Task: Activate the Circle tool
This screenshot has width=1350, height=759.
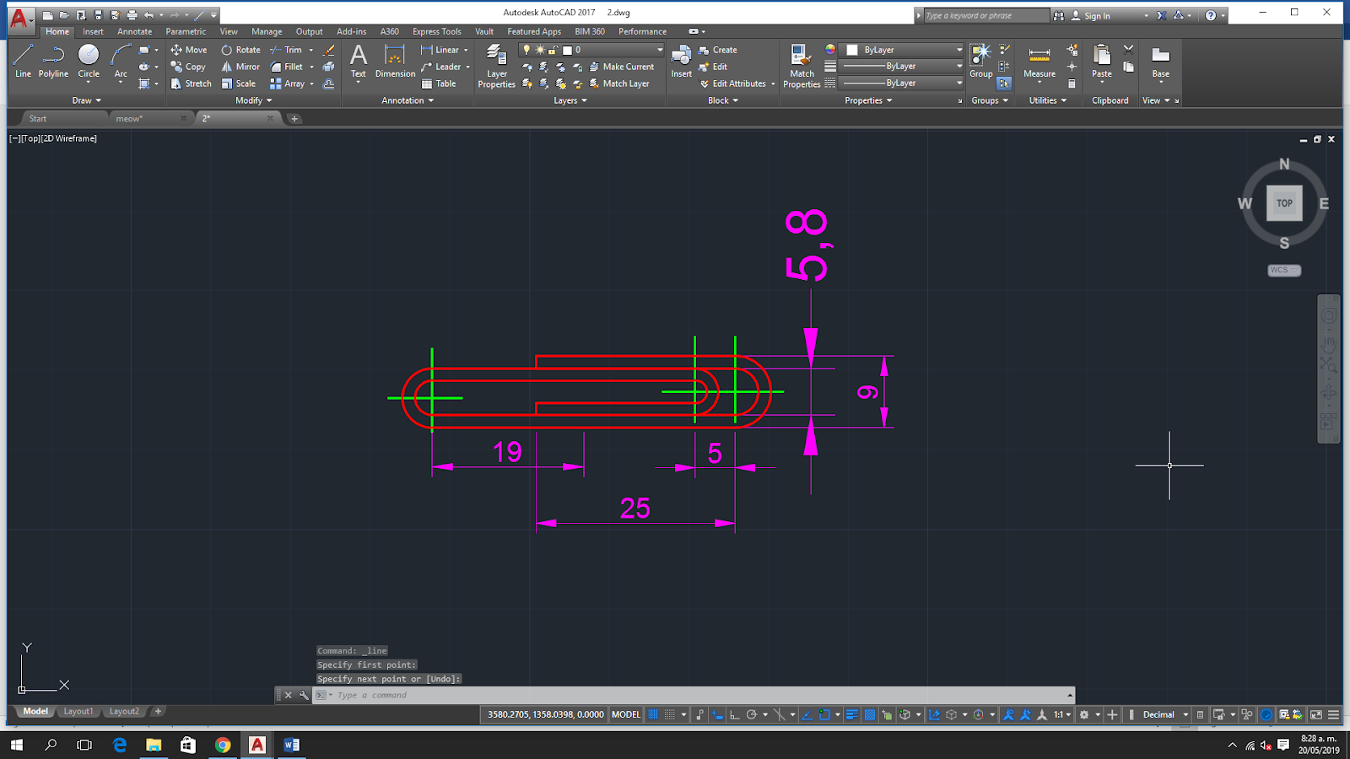Action: click(88, 57)
